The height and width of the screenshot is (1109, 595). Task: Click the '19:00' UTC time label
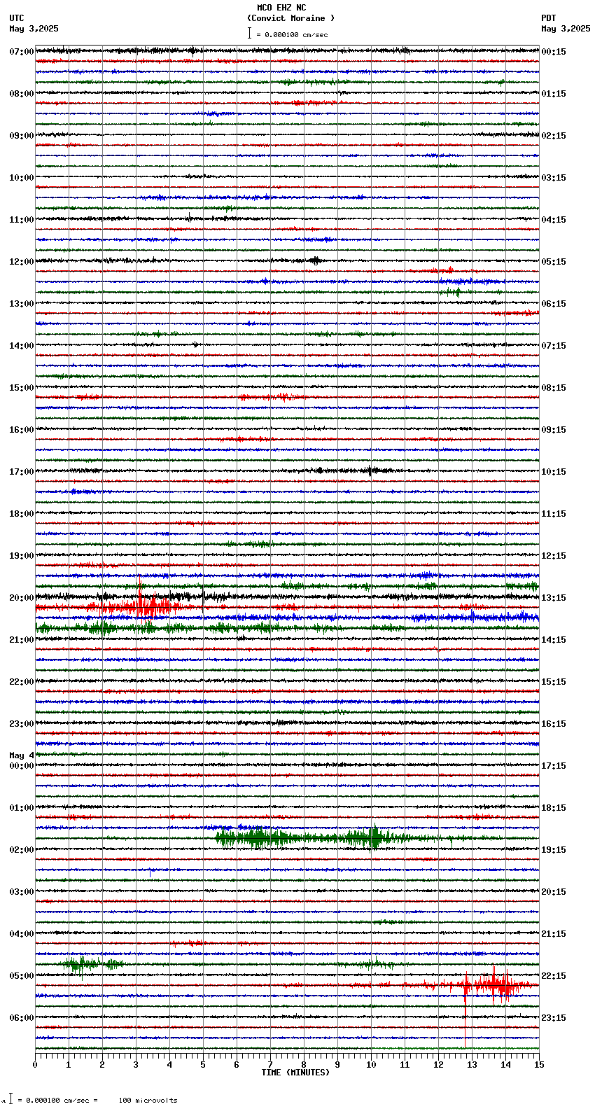click(22, 556)
